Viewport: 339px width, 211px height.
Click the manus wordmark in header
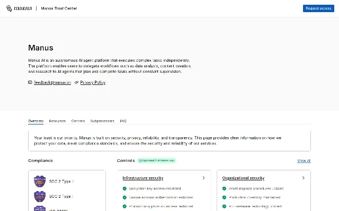[23, 8]
